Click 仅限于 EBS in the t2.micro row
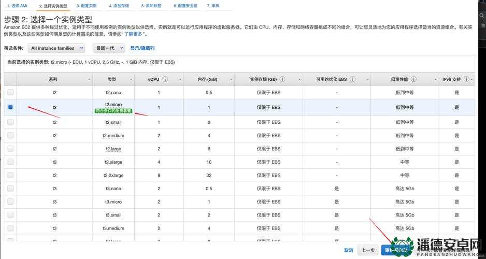 point(268,107)
